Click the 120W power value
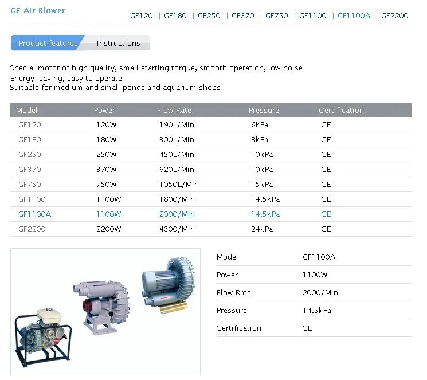Viewport: 427px width, 380px height. 106,125
